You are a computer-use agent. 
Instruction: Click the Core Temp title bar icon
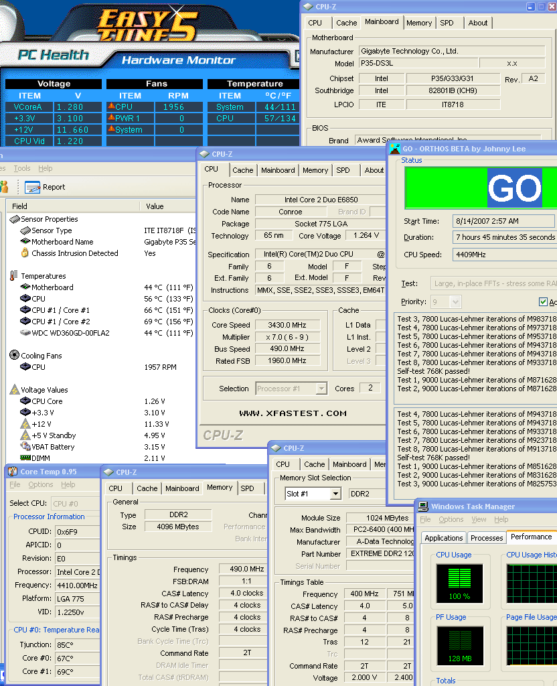tap(13, 472)
